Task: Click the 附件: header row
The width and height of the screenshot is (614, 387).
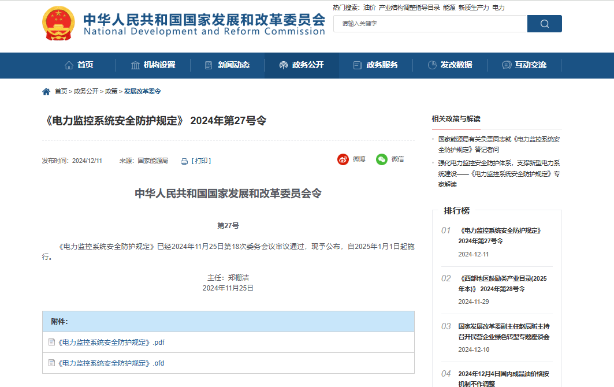Action: point(228,322)
